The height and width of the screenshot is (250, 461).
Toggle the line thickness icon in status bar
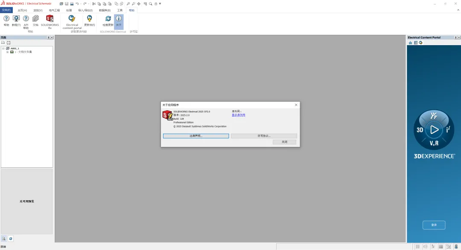click(441, 247)
